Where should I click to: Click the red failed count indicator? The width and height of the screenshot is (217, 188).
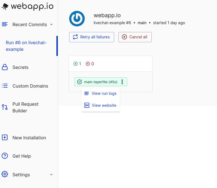[90, 64]
